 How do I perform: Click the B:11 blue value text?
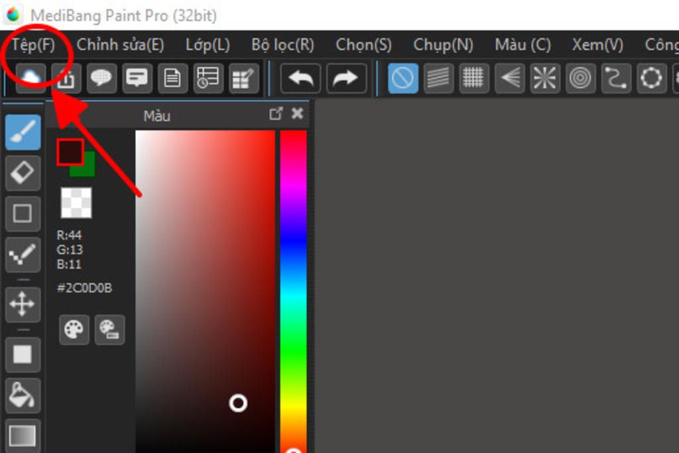pyautogui.click(x=69, y=264)
